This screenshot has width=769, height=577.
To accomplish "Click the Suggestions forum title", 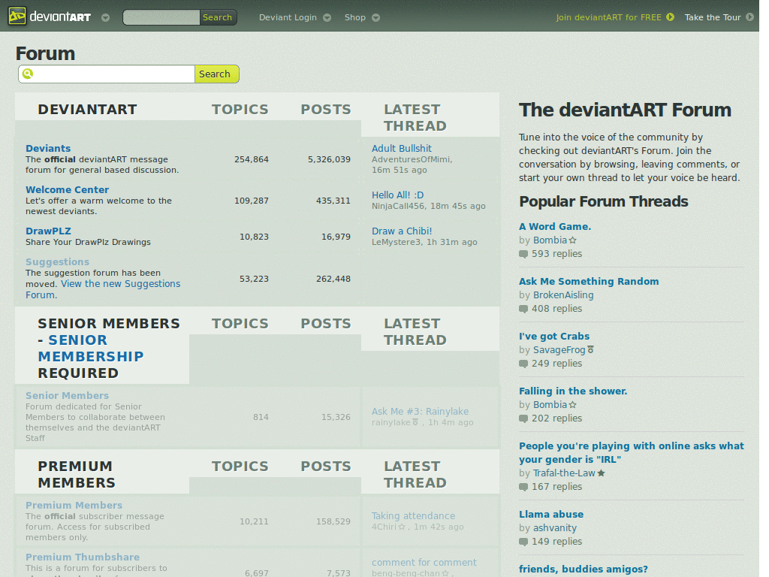I will pos(57,261).
